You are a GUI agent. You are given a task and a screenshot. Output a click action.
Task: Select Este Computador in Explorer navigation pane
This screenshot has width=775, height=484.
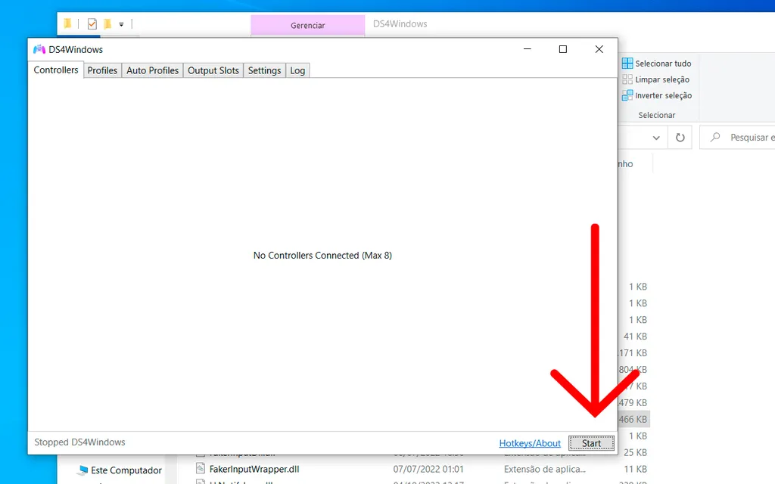[x=120, y=470]
